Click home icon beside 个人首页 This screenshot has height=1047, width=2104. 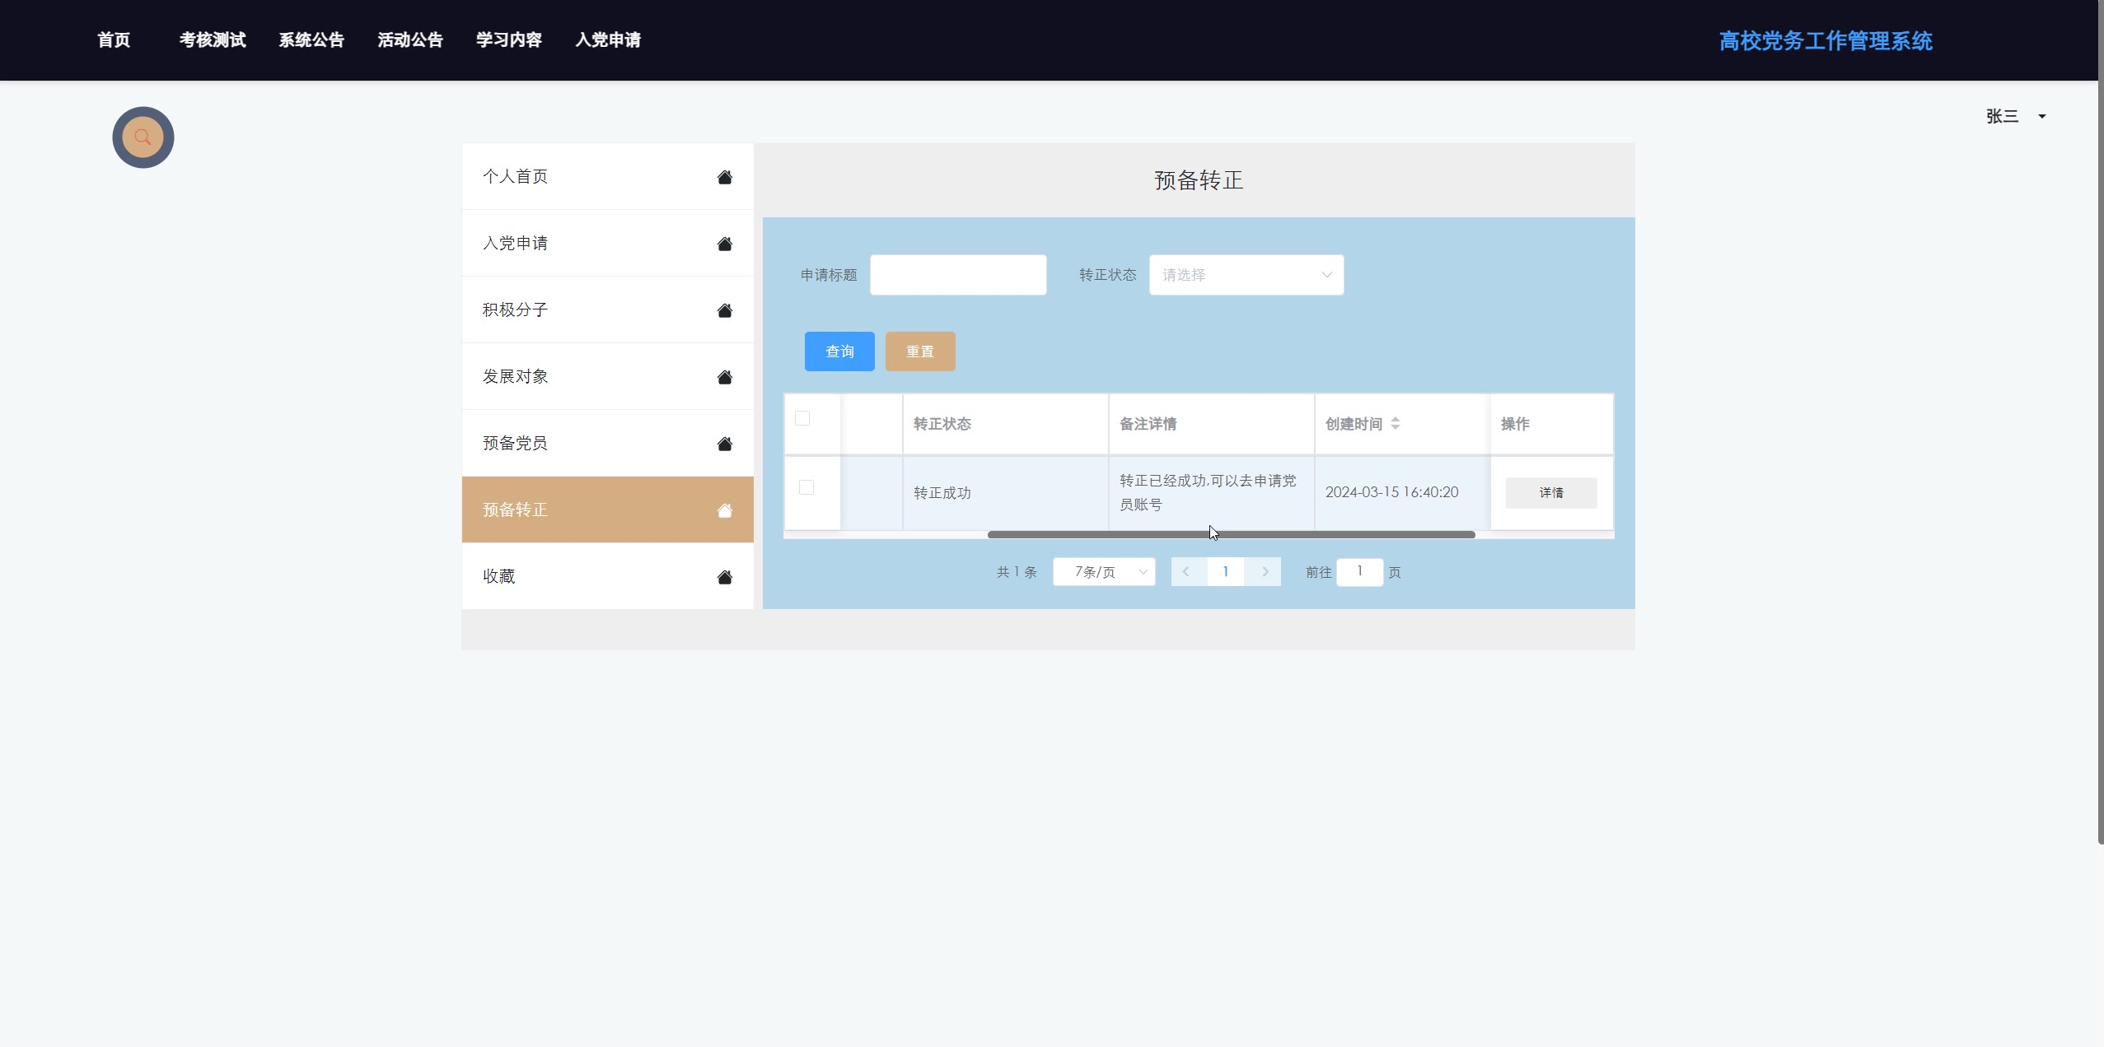[x=724, y=177]
